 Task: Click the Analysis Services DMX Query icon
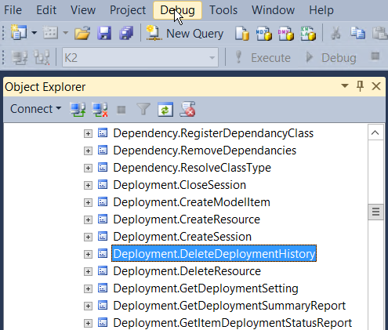(x=286, y=34)
